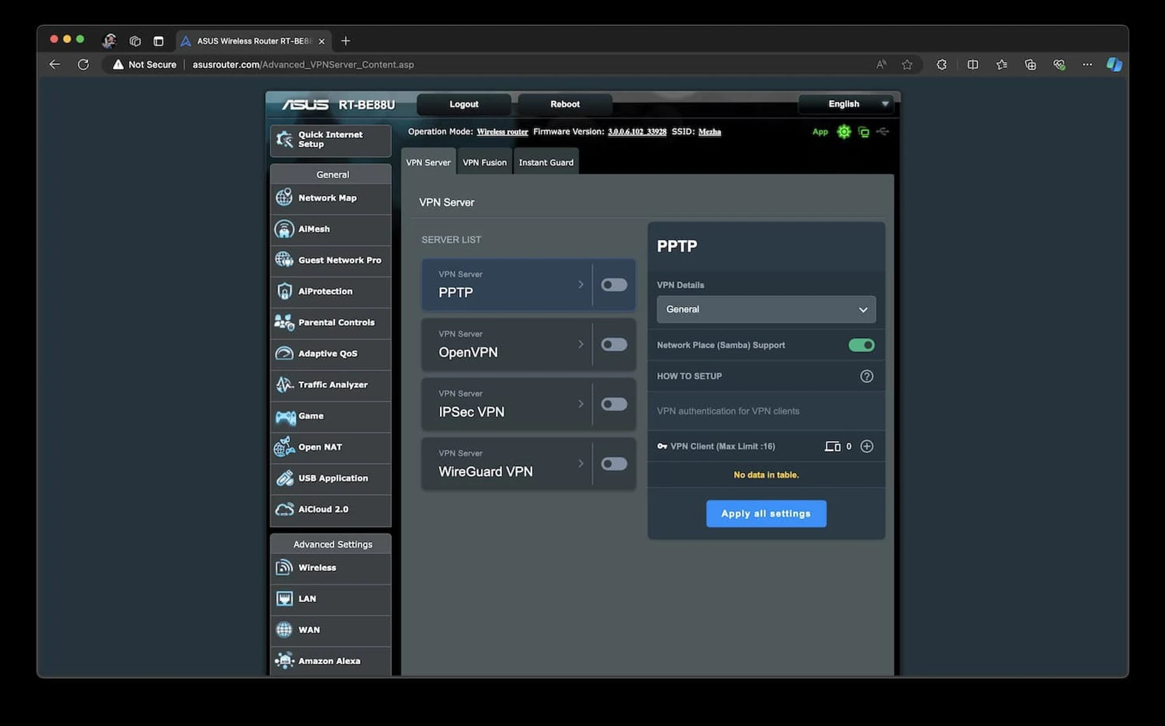Open Traffic Analyzer icon
The image size is (1165, 726).
pos(284,385)
